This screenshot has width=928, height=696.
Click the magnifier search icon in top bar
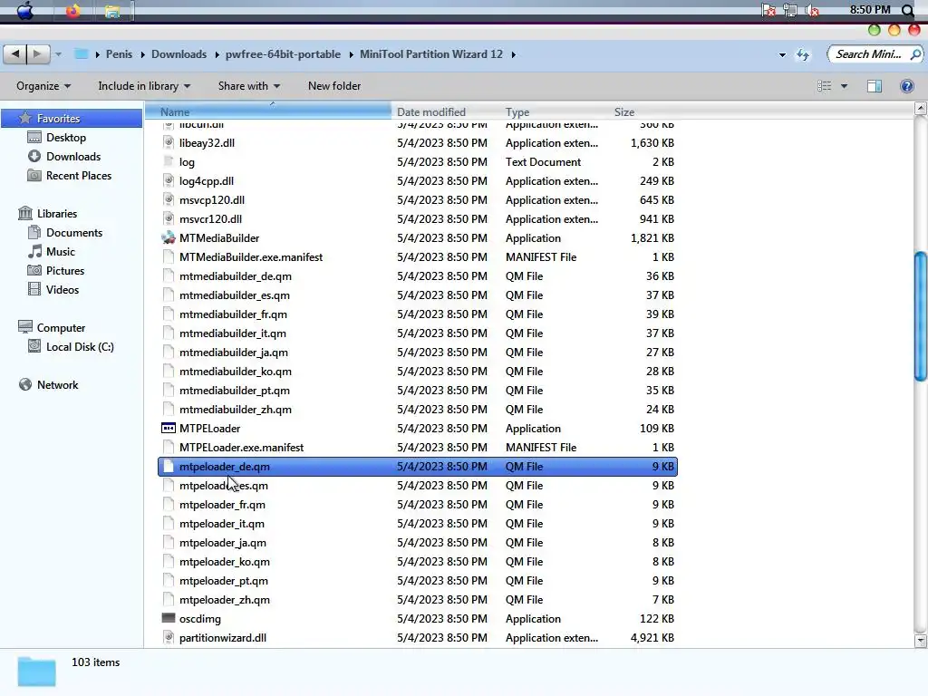click(x=908, y=10)
